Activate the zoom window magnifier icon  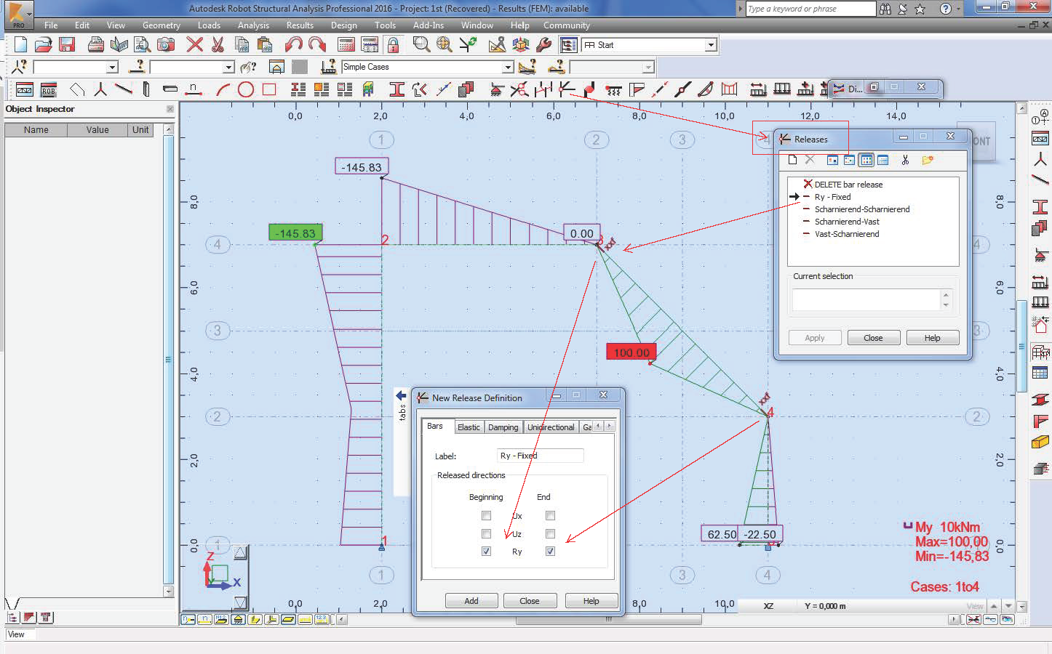pos(421,45)
